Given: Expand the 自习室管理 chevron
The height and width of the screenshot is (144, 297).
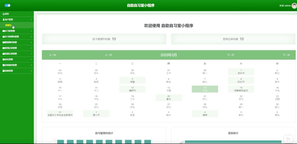Looking at the screenshot, I should coord(31,31).
